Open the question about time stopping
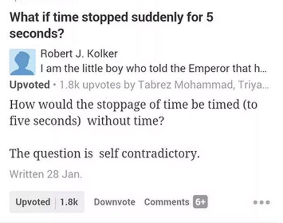Screen dimensions: 283x223 point(111,25)
